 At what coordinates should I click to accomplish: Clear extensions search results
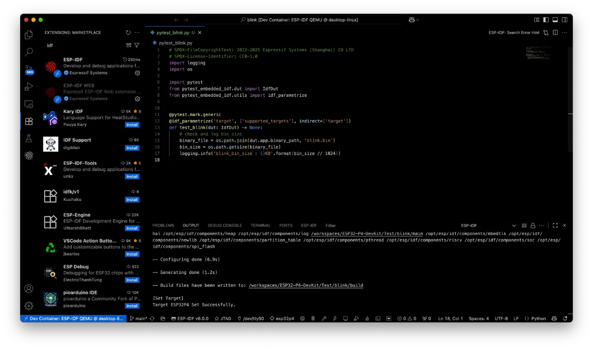point(129,45)
